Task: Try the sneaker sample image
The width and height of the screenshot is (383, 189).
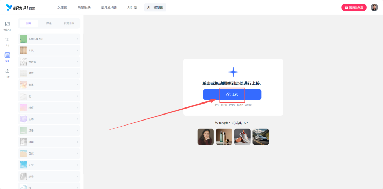Action: click(x=242, y=137)
